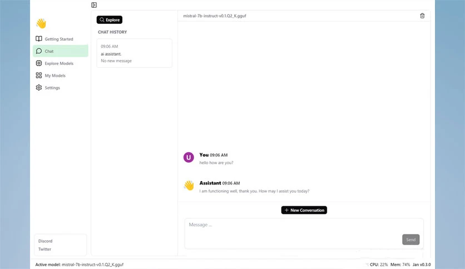Open the Discord link

click(46, 241)
